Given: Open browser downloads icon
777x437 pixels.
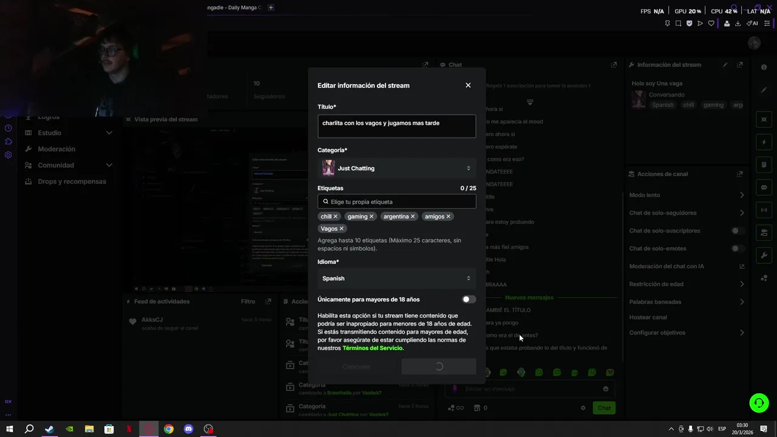Looking at the screenshot, I should click(x=738, y=24).
